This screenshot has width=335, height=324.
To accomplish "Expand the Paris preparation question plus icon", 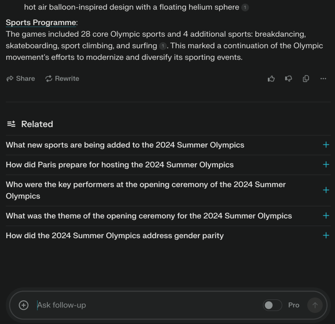I will coord(326,164).
